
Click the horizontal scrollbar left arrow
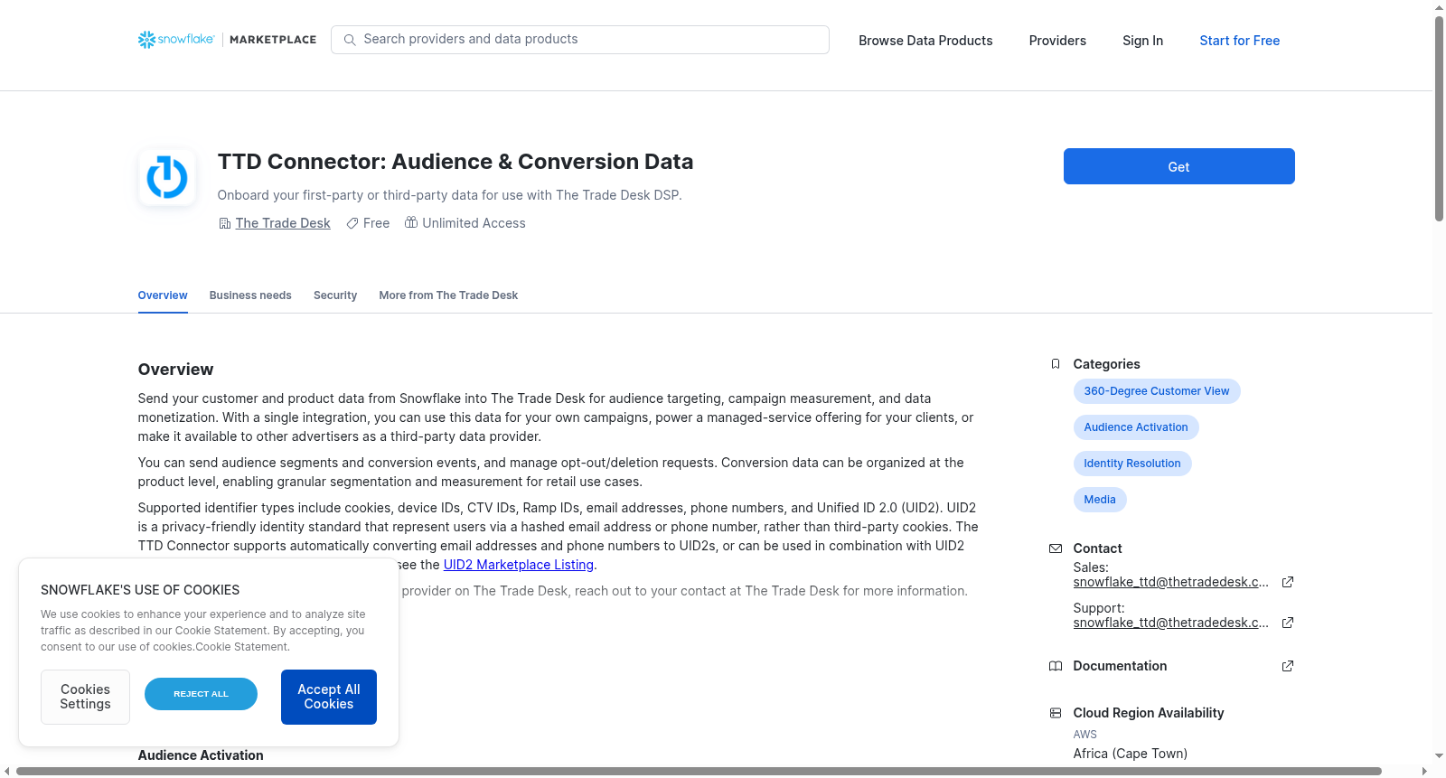(7, 771)
